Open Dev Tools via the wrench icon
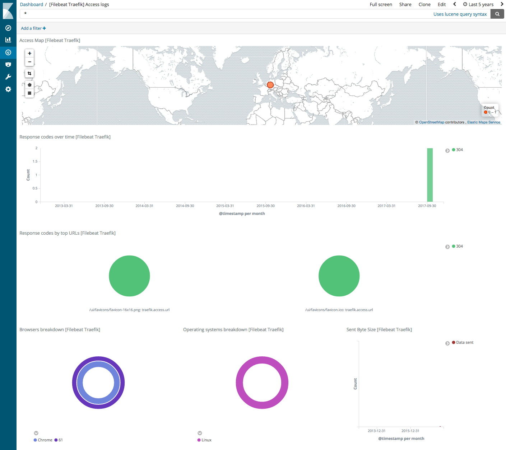 coord(8,76)
